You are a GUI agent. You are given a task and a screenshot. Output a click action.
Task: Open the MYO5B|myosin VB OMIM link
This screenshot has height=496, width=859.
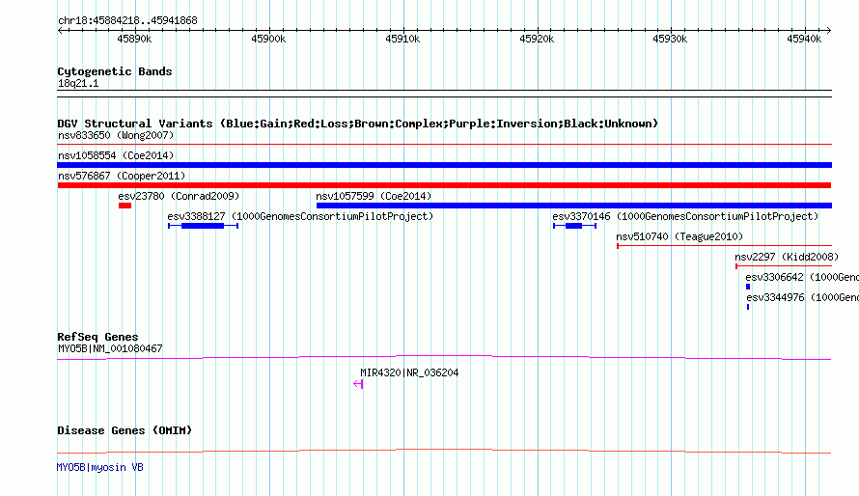coord(99,467)
